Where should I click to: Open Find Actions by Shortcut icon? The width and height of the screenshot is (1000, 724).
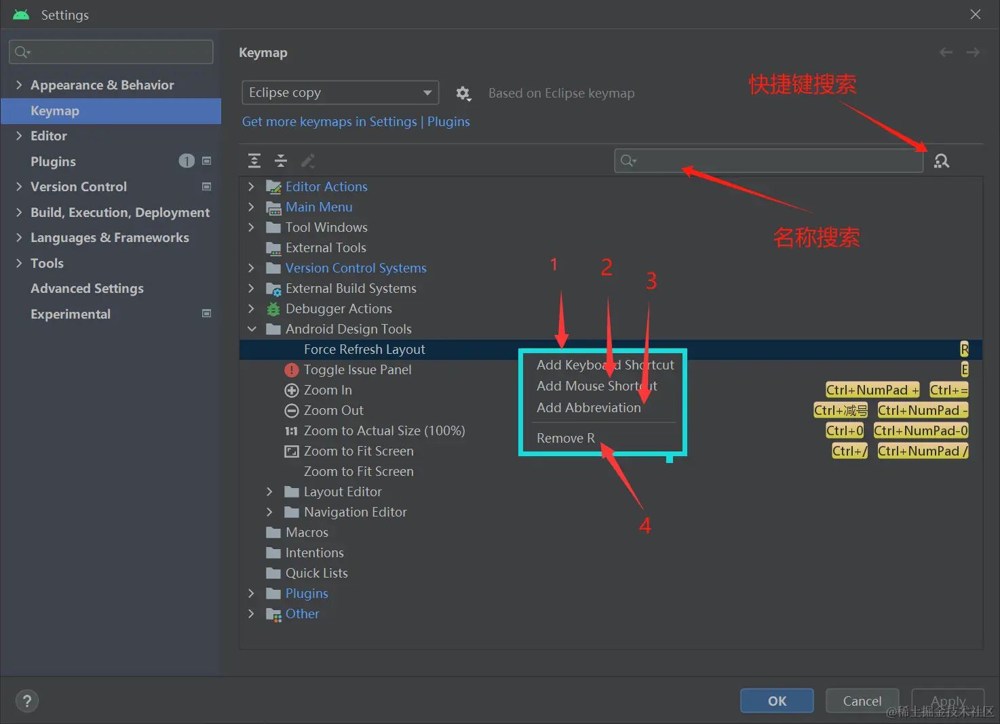(x=942, y=161)
